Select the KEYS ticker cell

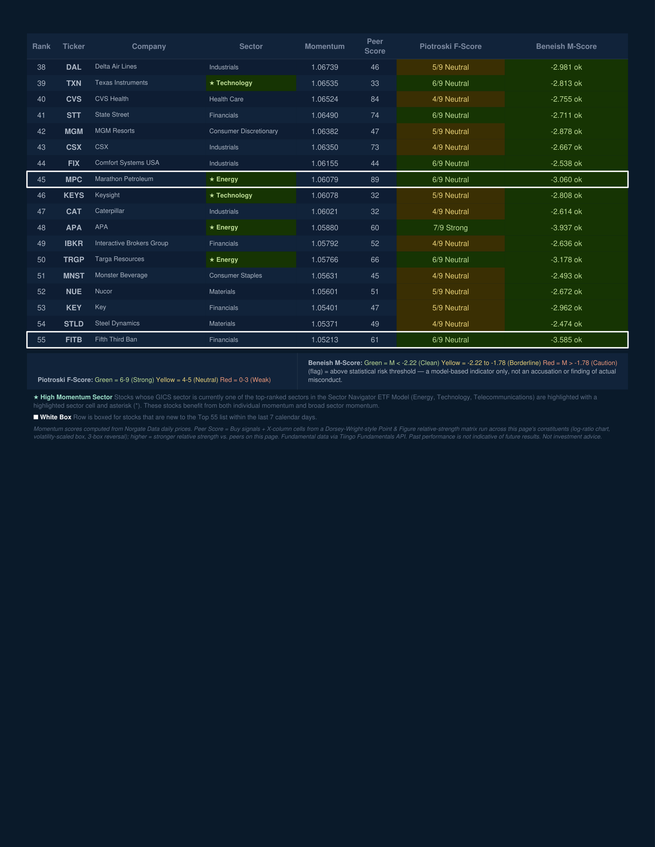click(x=74, y=196)
